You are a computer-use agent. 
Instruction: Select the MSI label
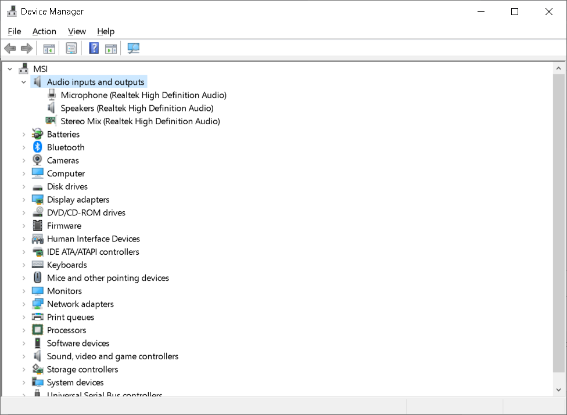[x=41, y=68]
